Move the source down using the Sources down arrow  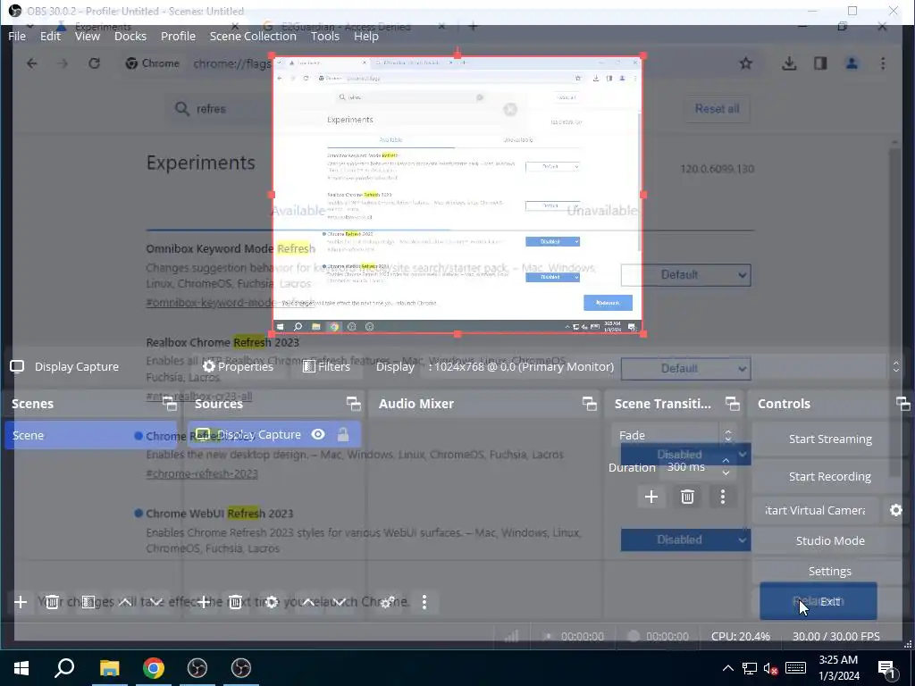pos(339,602)
